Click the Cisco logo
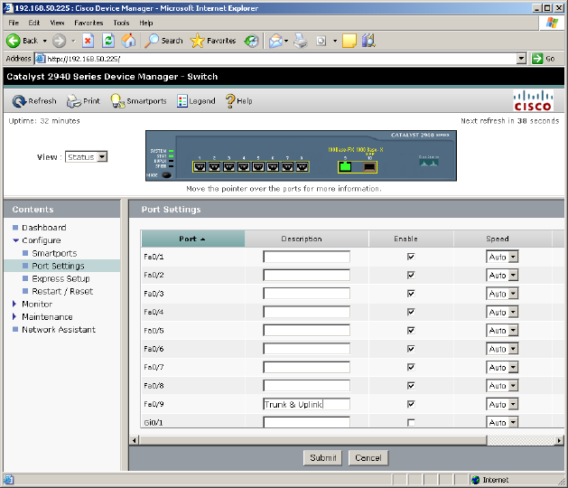The image size is (568, 488). (533, 101)
